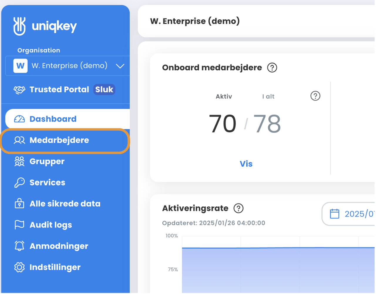
Task: Click the Organisation label in sidebar
Action: point(39,50)
